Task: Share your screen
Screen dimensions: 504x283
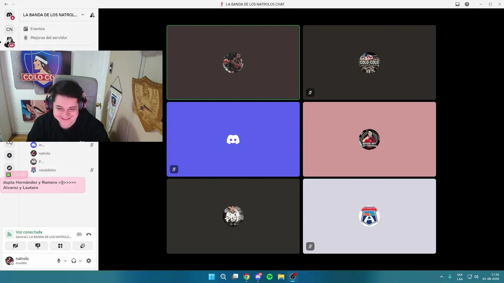Action: click(x=38, y=246)
